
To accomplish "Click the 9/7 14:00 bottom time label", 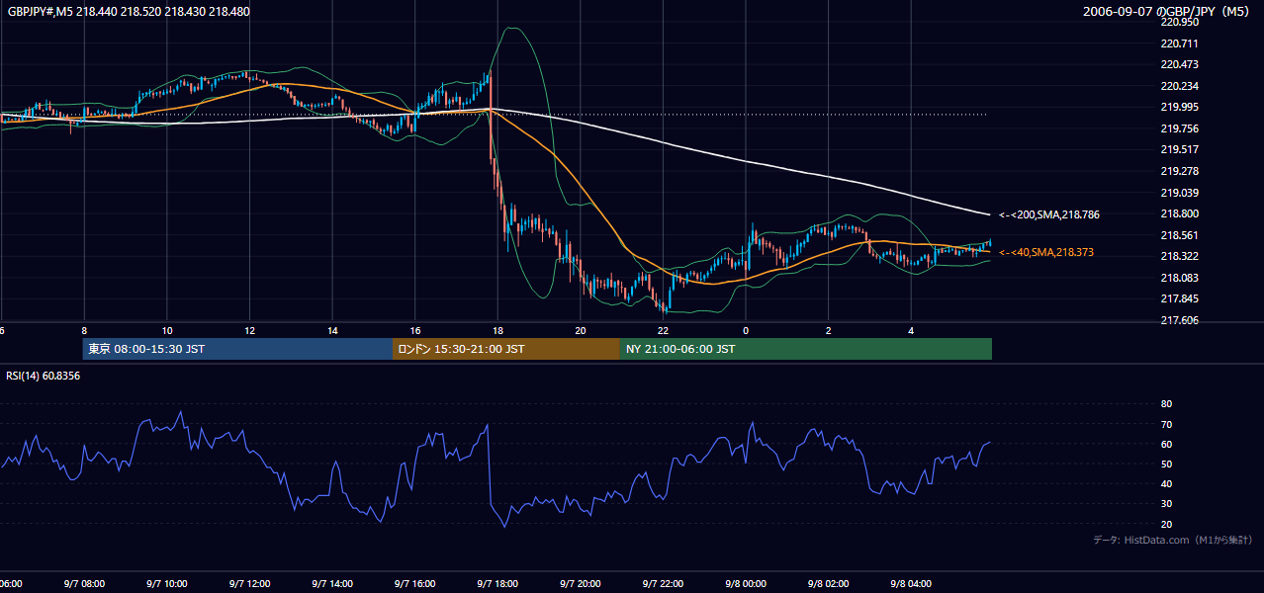I will point(332,584).
